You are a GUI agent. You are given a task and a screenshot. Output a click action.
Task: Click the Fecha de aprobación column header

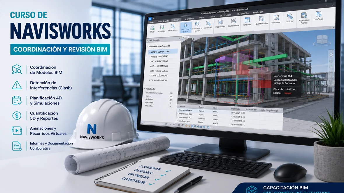[269, 110]
